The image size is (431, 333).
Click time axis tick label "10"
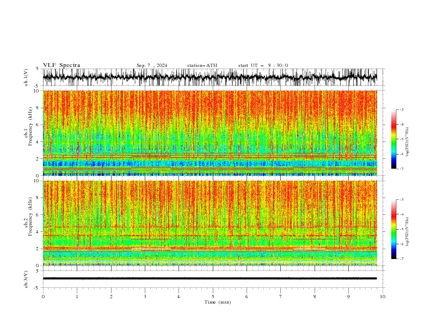coord(383,297)
